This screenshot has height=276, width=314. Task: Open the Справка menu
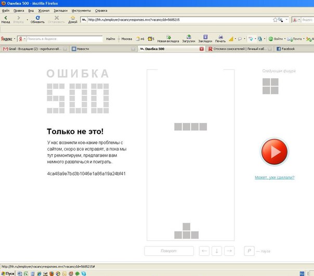[x=101, y=10]
